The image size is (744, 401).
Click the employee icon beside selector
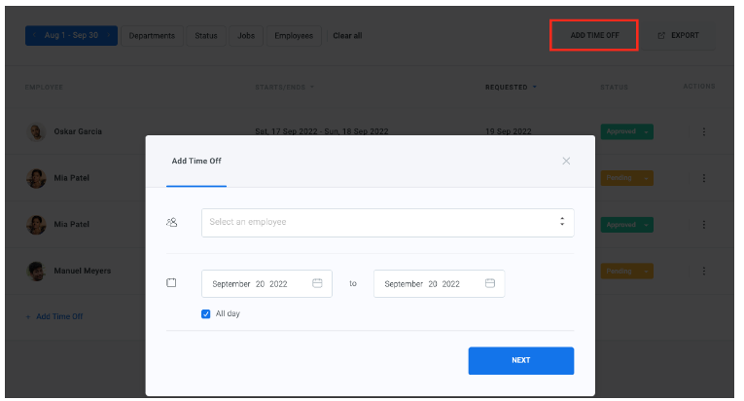172,222
